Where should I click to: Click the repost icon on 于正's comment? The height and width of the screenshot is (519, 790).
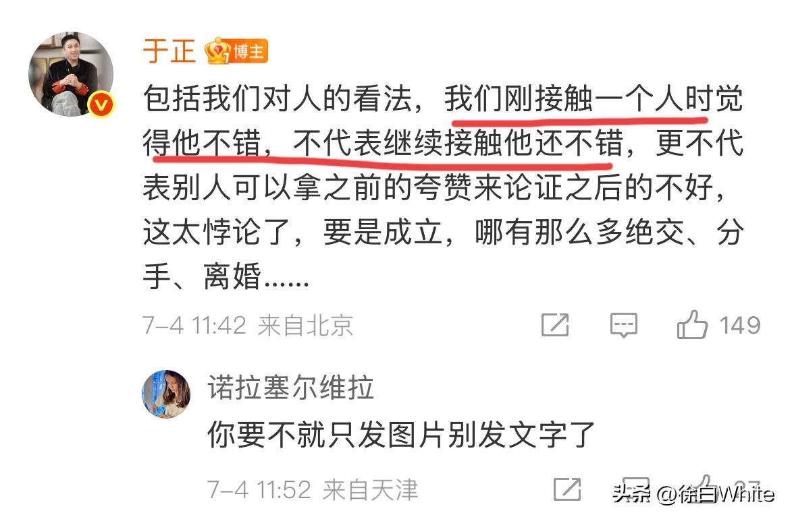pos(555,325)
